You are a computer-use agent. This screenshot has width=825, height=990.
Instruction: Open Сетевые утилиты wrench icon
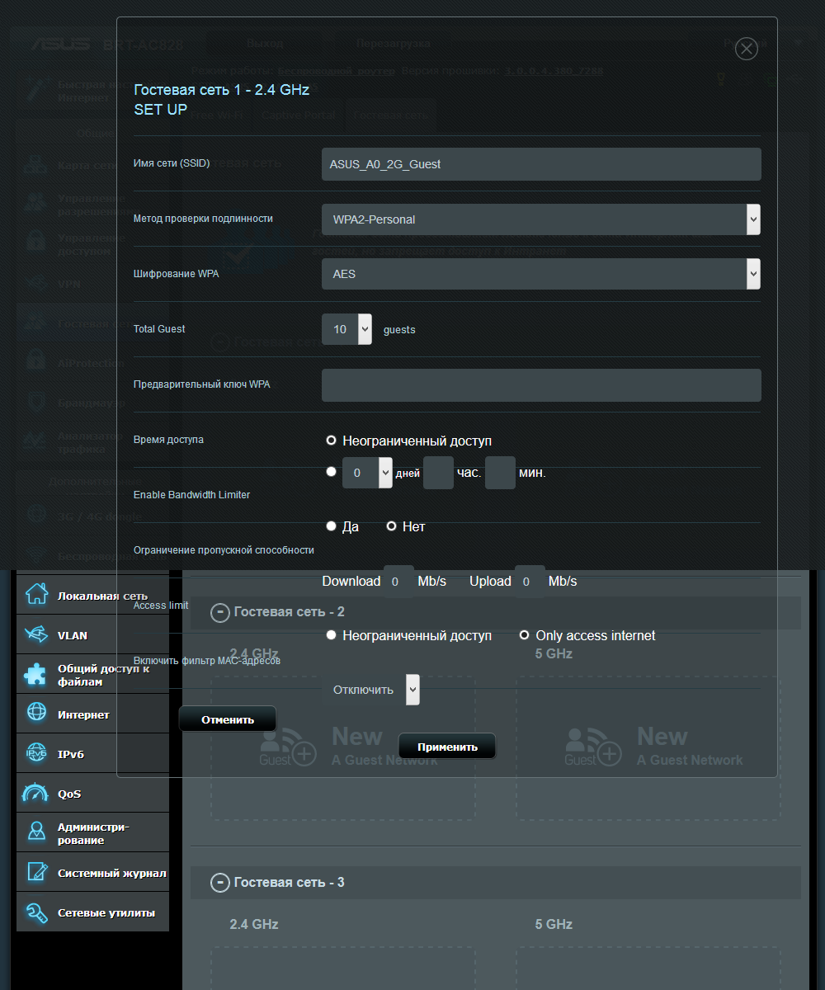(x=36, y=912)
